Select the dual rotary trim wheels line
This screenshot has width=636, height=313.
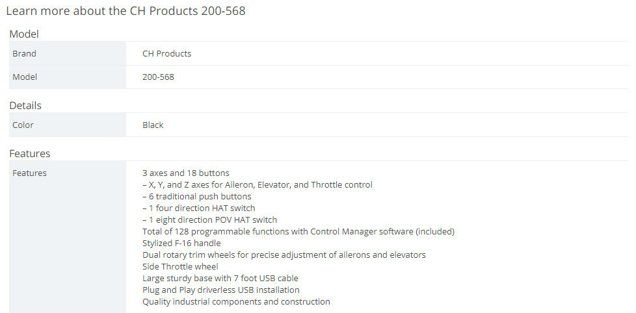(284, 255)
